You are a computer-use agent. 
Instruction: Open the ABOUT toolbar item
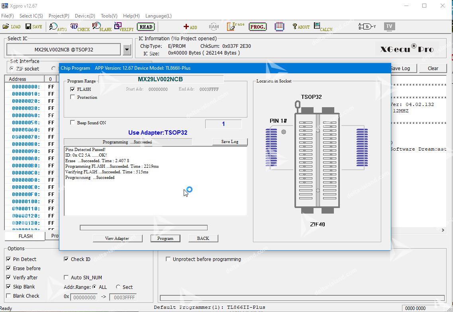click(x=301, y=27)
